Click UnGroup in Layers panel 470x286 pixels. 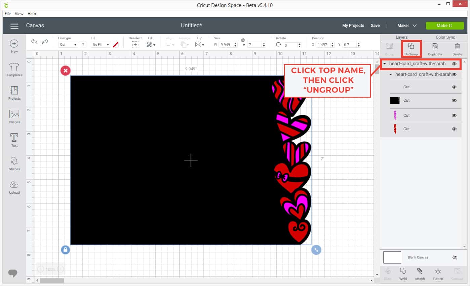pyautogui.click(x=411, y=49)
